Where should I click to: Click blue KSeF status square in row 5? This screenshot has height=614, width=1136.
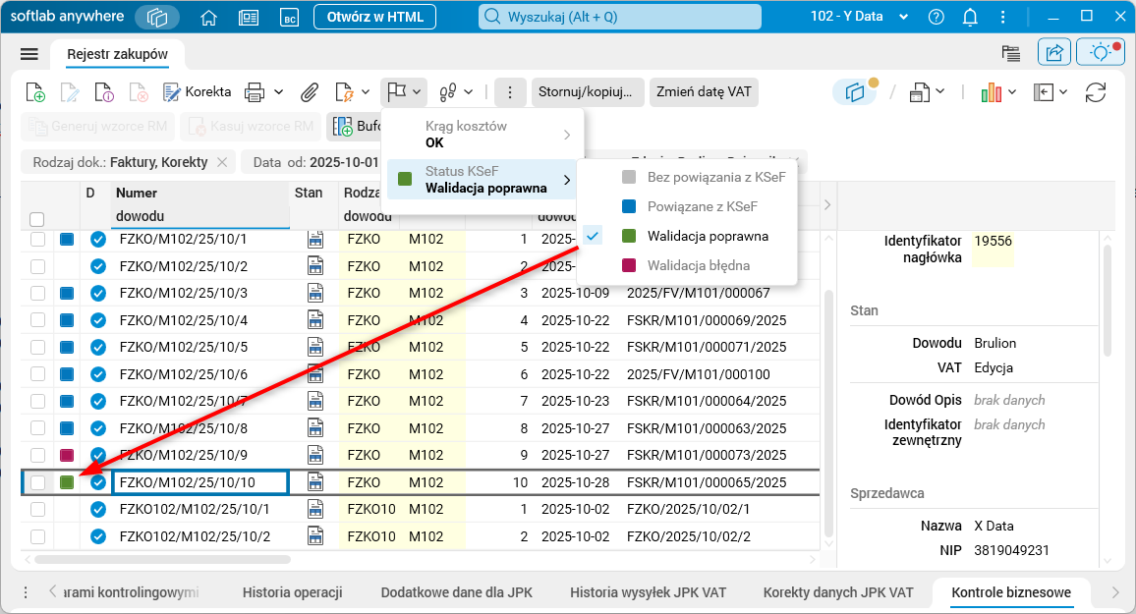click(x=67, y=348)
